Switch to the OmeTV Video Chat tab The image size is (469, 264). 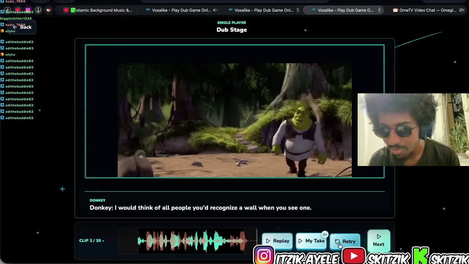click(425, 10)
